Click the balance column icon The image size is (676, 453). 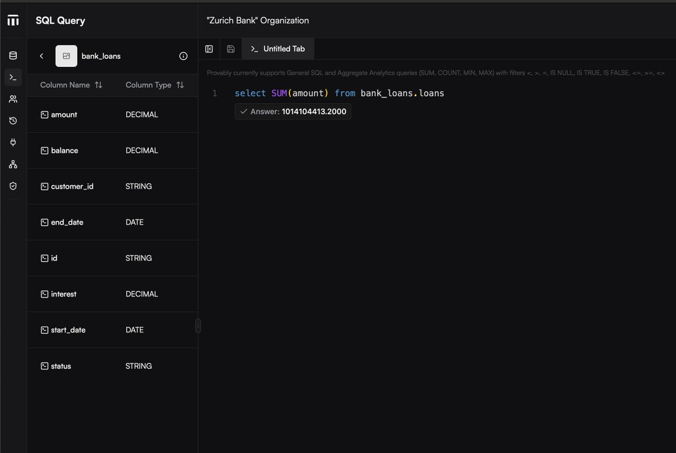pos(45,150)
